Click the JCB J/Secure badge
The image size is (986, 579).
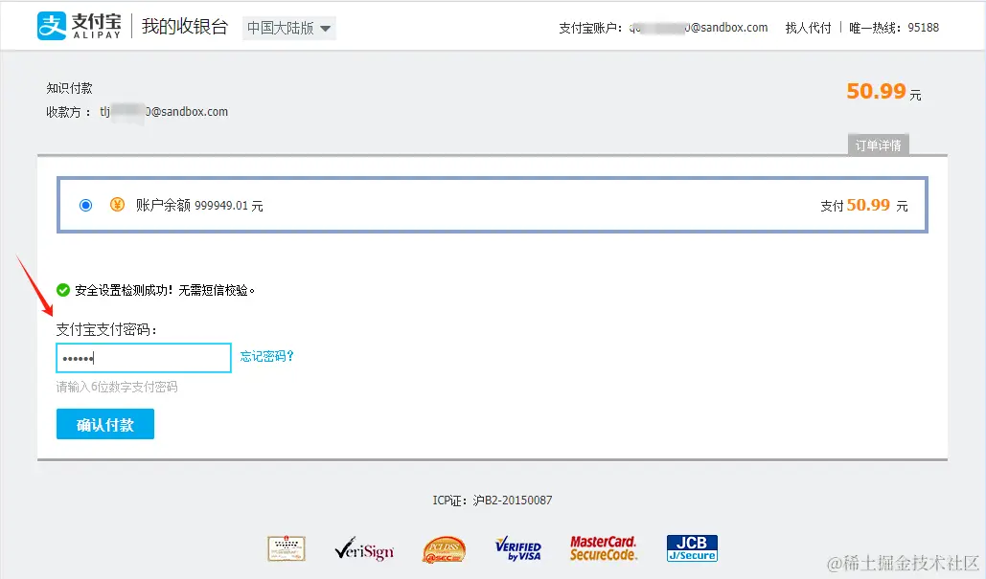click(x=692, y=548)
